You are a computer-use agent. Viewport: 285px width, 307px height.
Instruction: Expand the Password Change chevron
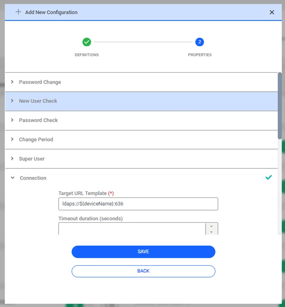pyautogui.click(x=12, y=82)
